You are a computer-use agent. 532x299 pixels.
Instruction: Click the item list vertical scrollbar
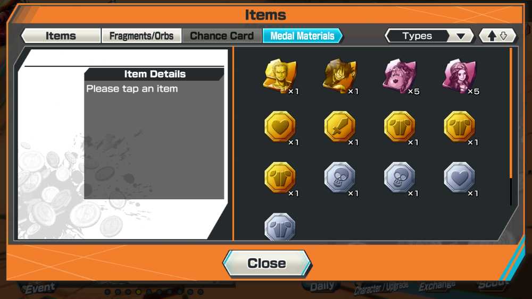[x=511, y=127]
